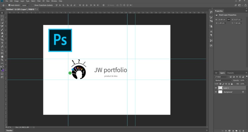Add a layer mask in Layers panel

pyautogui.click(x=230, y=131)
